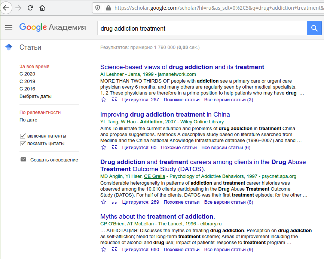Select 'Результатов: примерно 1 790 000' result count

pos(150,47)
